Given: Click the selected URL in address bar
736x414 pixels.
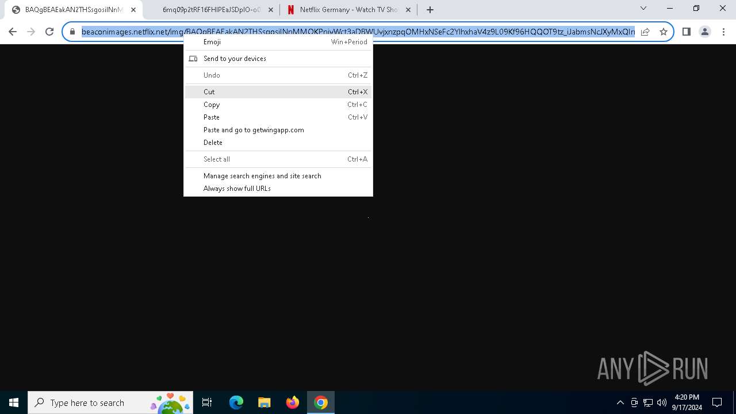Looking at the screenshot, I should pos(358,32).
